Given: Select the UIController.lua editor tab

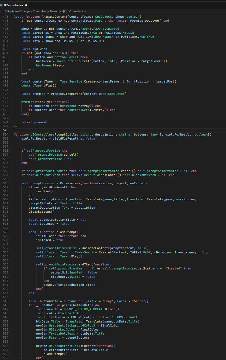Looking at the screenshot, I should (x=13, y=5).
